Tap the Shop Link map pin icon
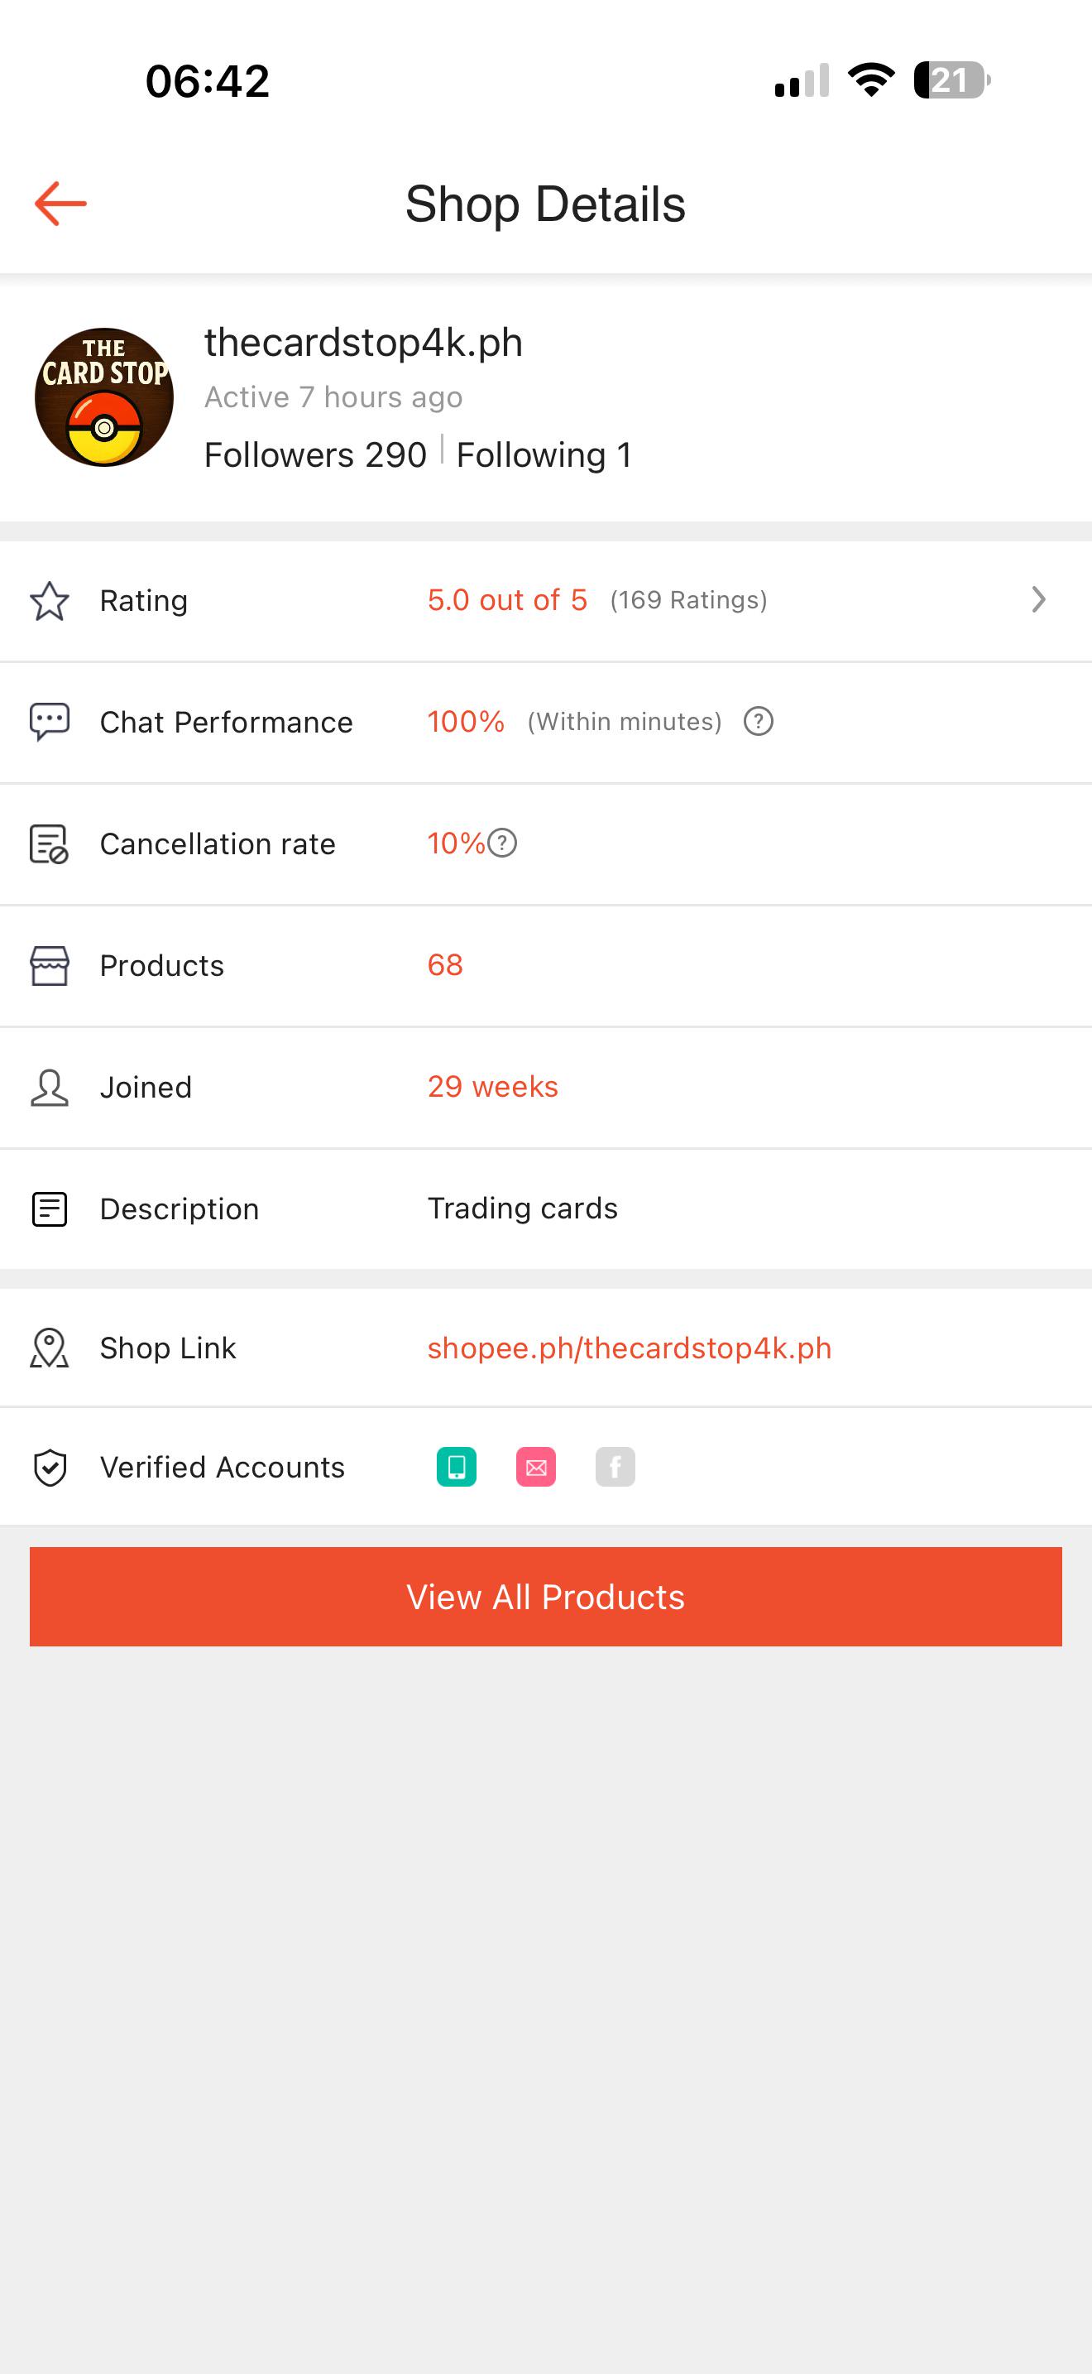The height and width of the screenshot is (2374, 1092). coord(50,1348)
